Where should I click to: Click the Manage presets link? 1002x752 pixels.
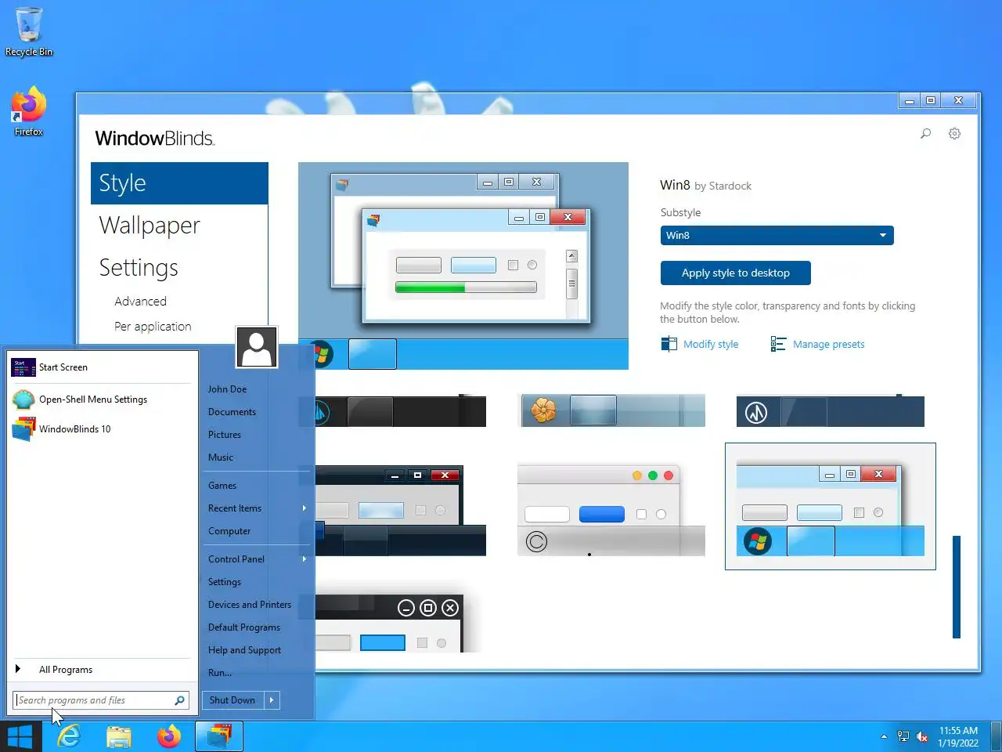tap(829, 344)
